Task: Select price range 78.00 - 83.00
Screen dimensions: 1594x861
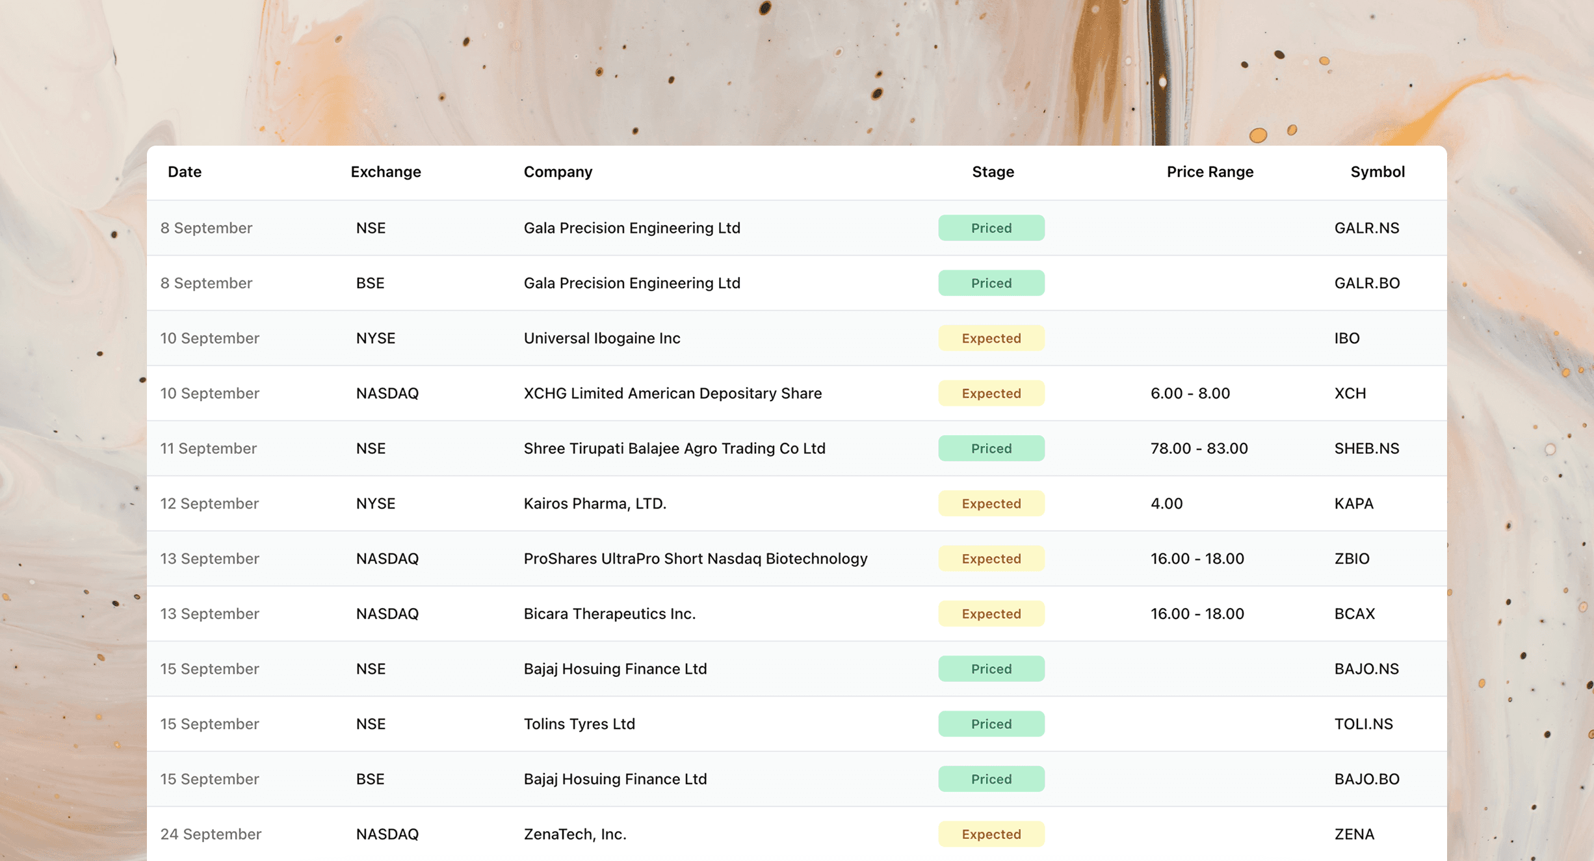Action: 1199,449
